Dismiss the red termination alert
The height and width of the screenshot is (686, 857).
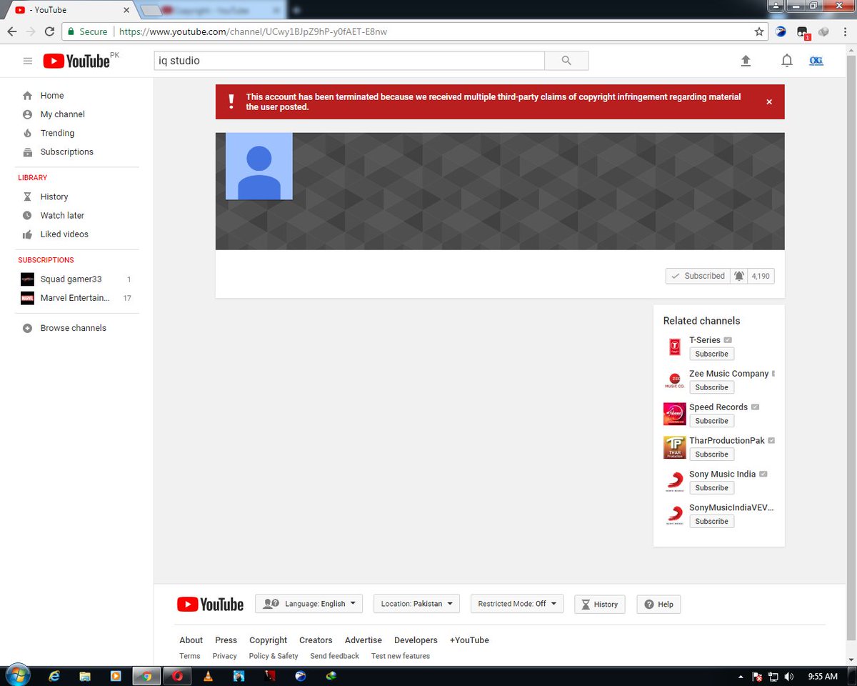pyautogui.click(x=769, y=101)
